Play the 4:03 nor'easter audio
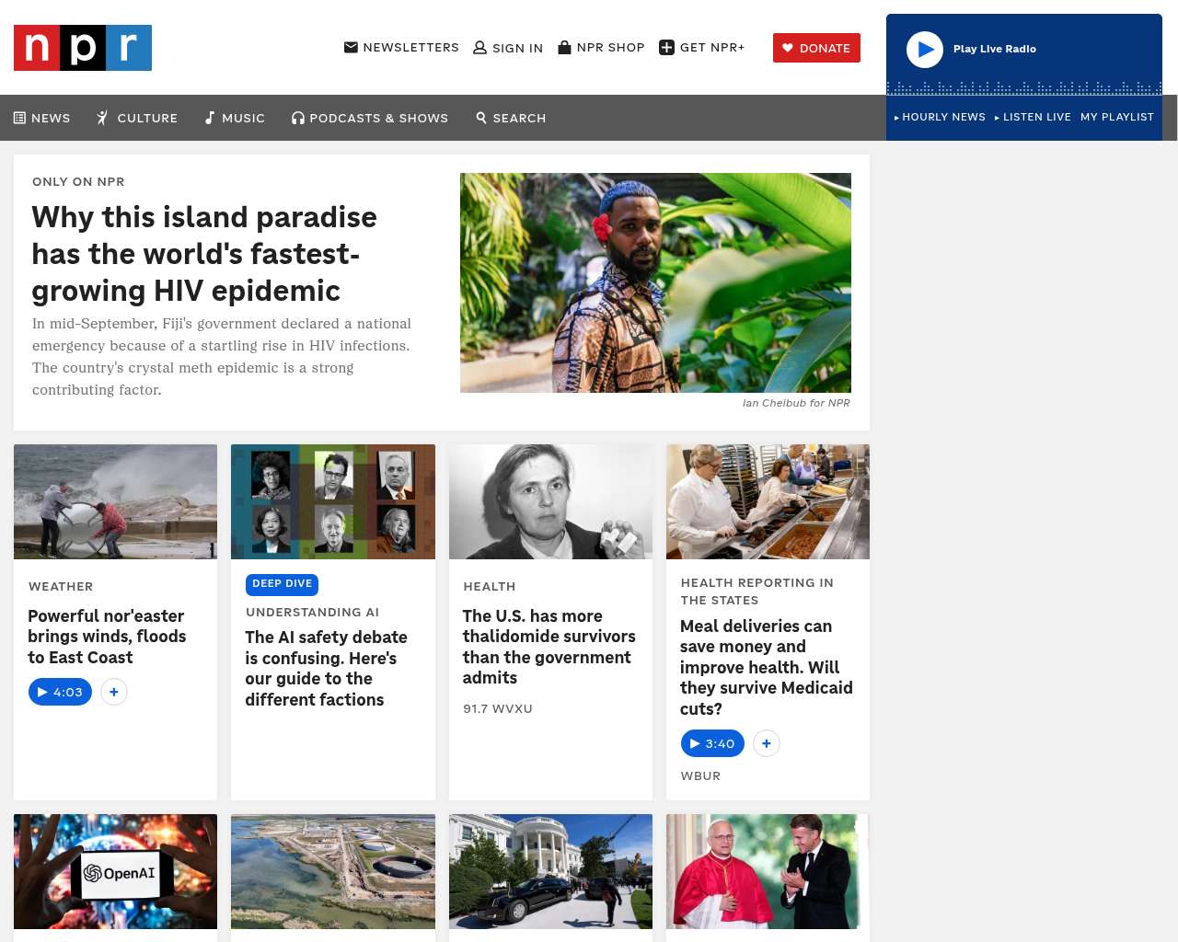The width and height of the screenshot is (1178, 942). tap(60, 692)
